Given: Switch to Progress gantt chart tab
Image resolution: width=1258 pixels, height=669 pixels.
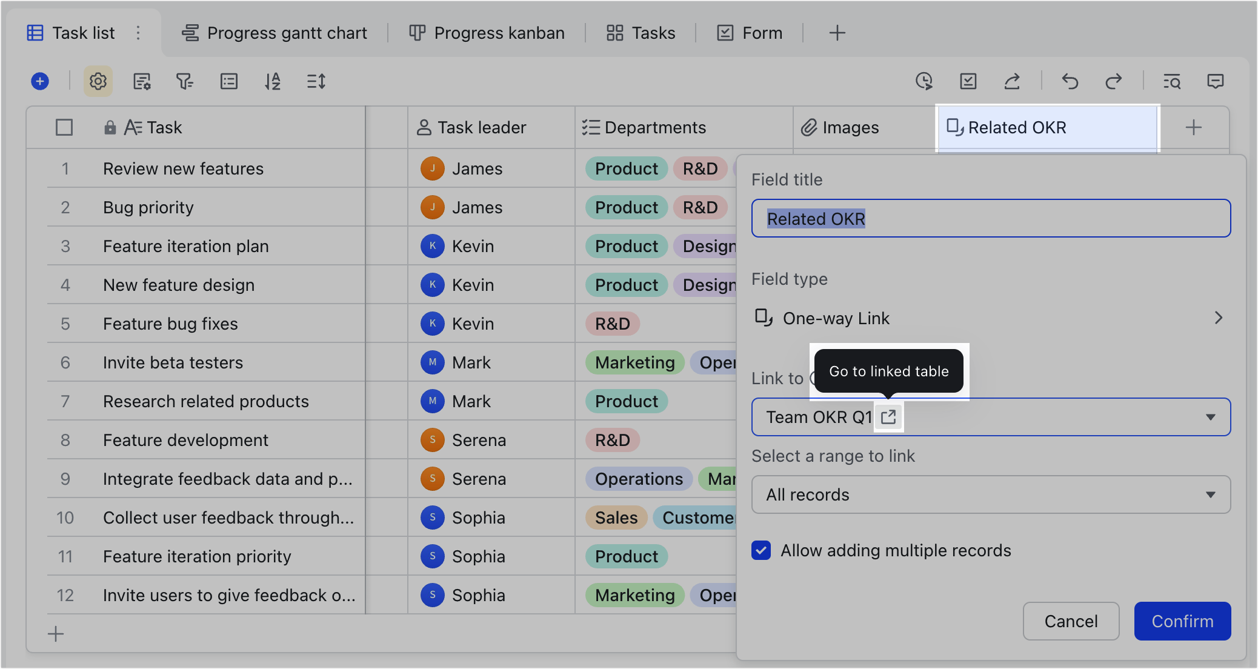Looking at the screenshot, I should click(275, 33).
